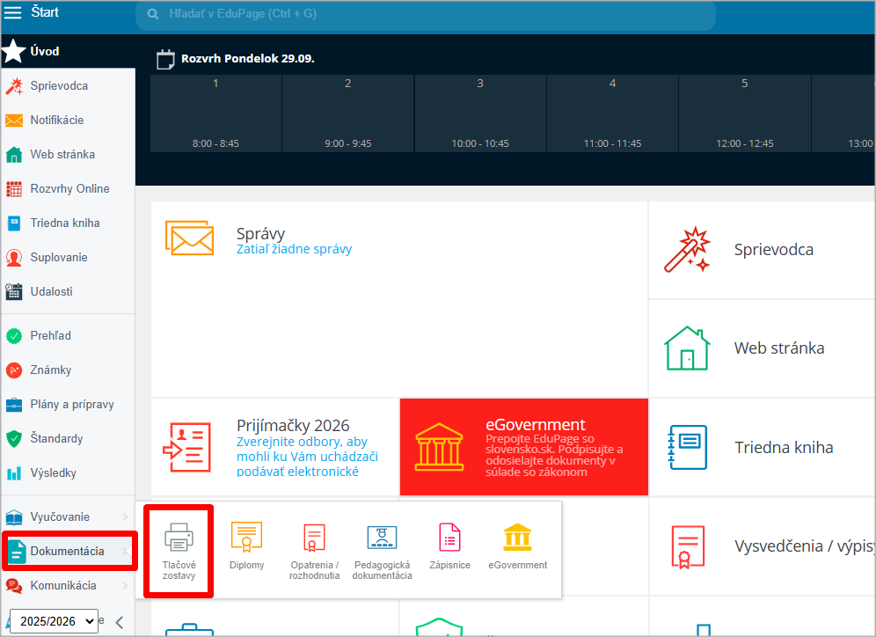The height and width of the screenshot is (637, 876).
Task: Open eGovernment icon in the Dokumentácia submenu
Action: (517, 537)
